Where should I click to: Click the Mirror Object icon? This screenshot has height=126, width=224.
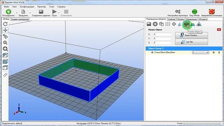tap(199, 24)
